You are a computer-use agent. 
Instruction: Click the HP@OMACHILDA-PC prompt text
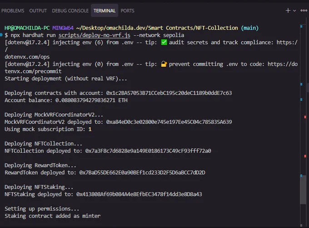pos(27,28)
